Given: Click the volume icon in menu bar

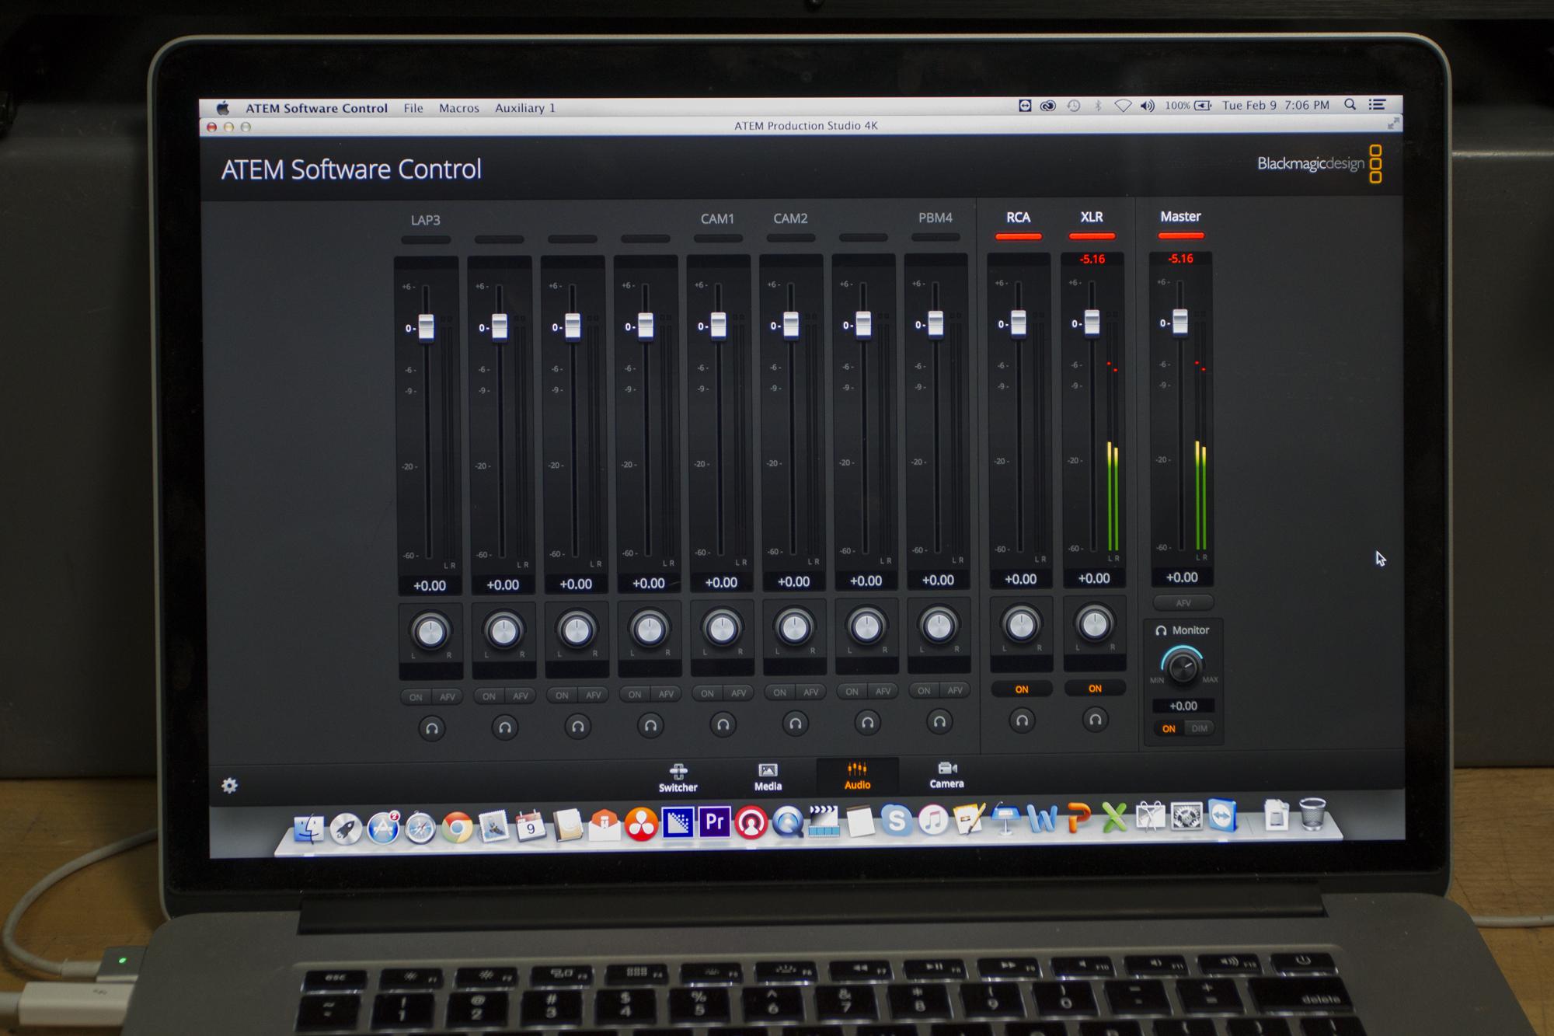Looking at the screenshot, I should [x=1148, y=106].
